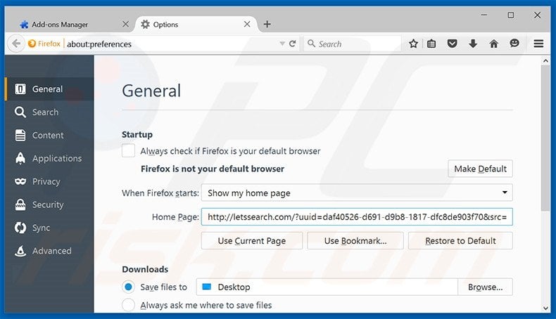
Task: Click Use Current Page button
Action: click(x=252, y=241)
